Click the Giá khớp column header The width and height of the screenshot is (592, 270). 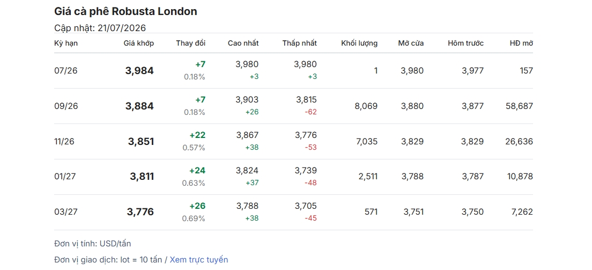coord(138,43)
